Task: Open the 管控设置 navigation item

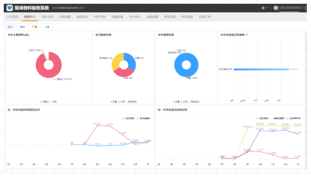Action: click(170, 16)
